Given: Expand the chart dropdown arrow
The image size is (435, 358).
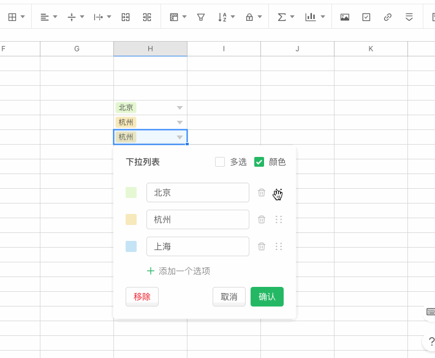Looking at the screenshot, I should click(323, 17).
